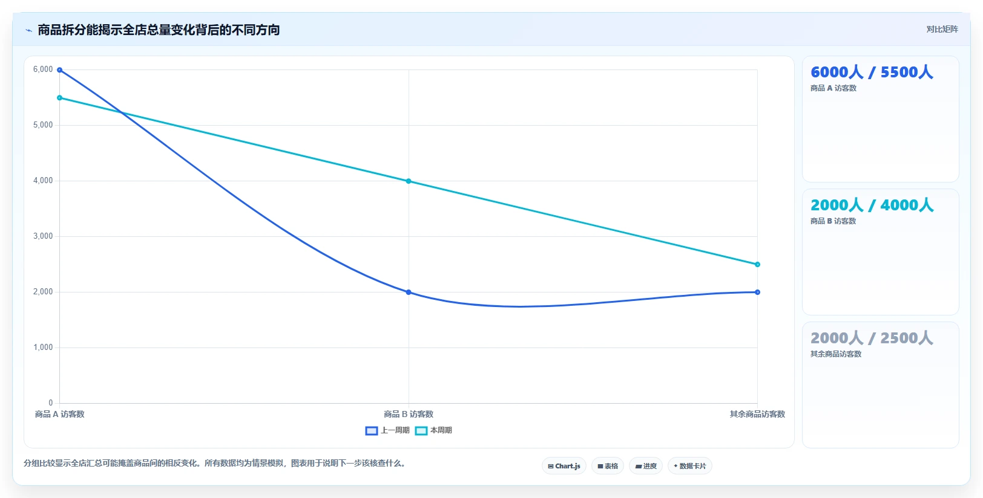Click the 商品 A 访客数 card label

coord(833,88)
